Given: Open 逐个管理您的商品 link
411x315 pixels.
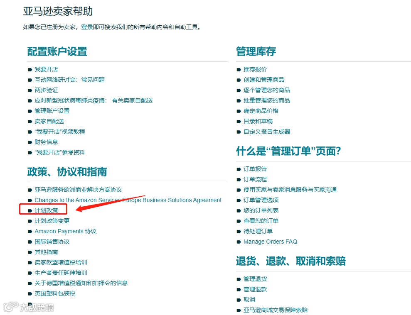Looking at the screenshot, I should pos(266,90).
